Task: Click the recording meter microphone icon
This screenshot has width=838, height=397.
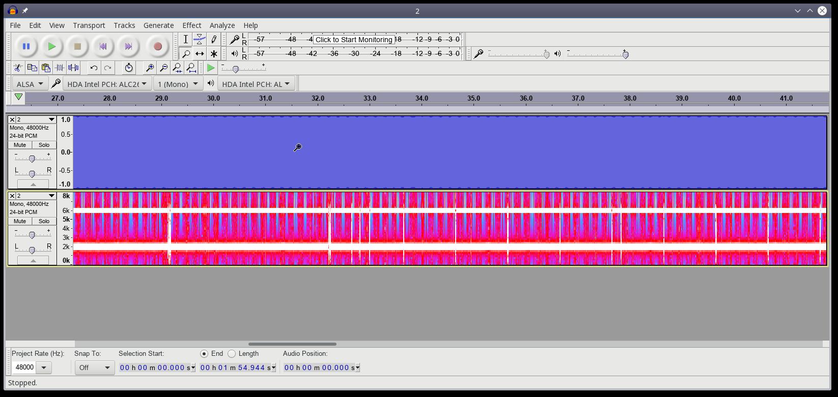Action: pyautogui.click(x=235, y=39)
